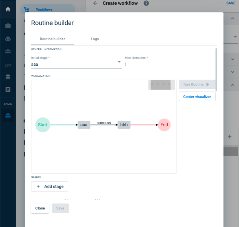Image resolution: width=239 pixels, height=227 pixels.
Task: Collapse the lower up chevron on the right panel
Action: pos(233,85)
